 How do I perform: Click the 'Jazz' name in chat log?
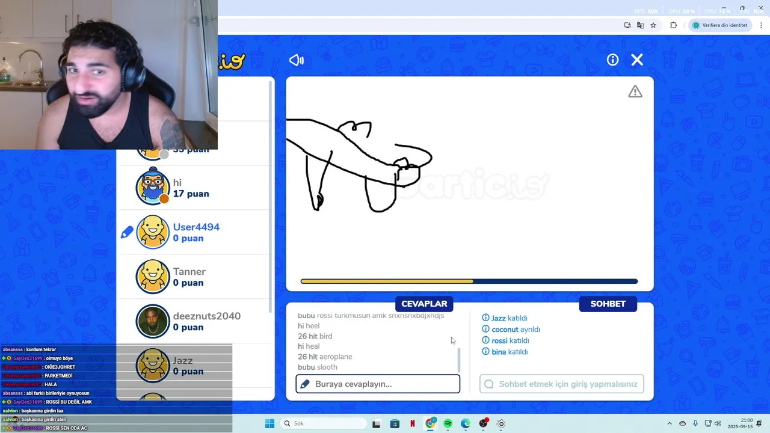pos(499,318)
